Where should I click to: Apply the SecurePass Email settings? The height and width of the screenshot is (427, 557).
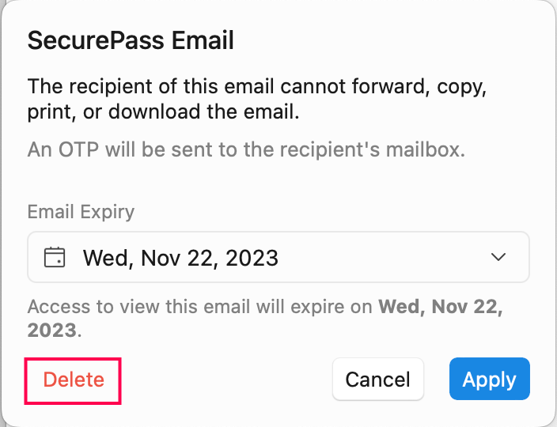(x=489, y=380)
